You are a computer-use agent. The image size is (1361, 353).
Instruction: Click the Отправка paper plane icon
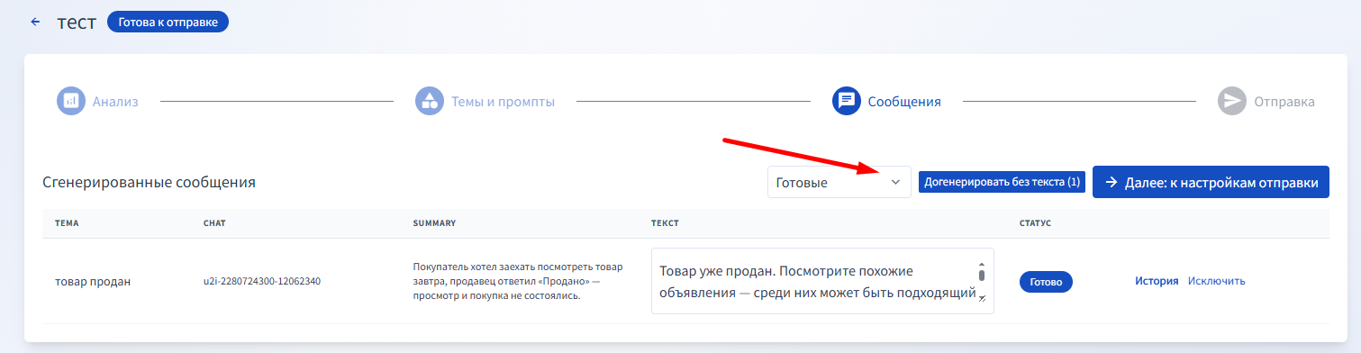(x=1231, y=101)
